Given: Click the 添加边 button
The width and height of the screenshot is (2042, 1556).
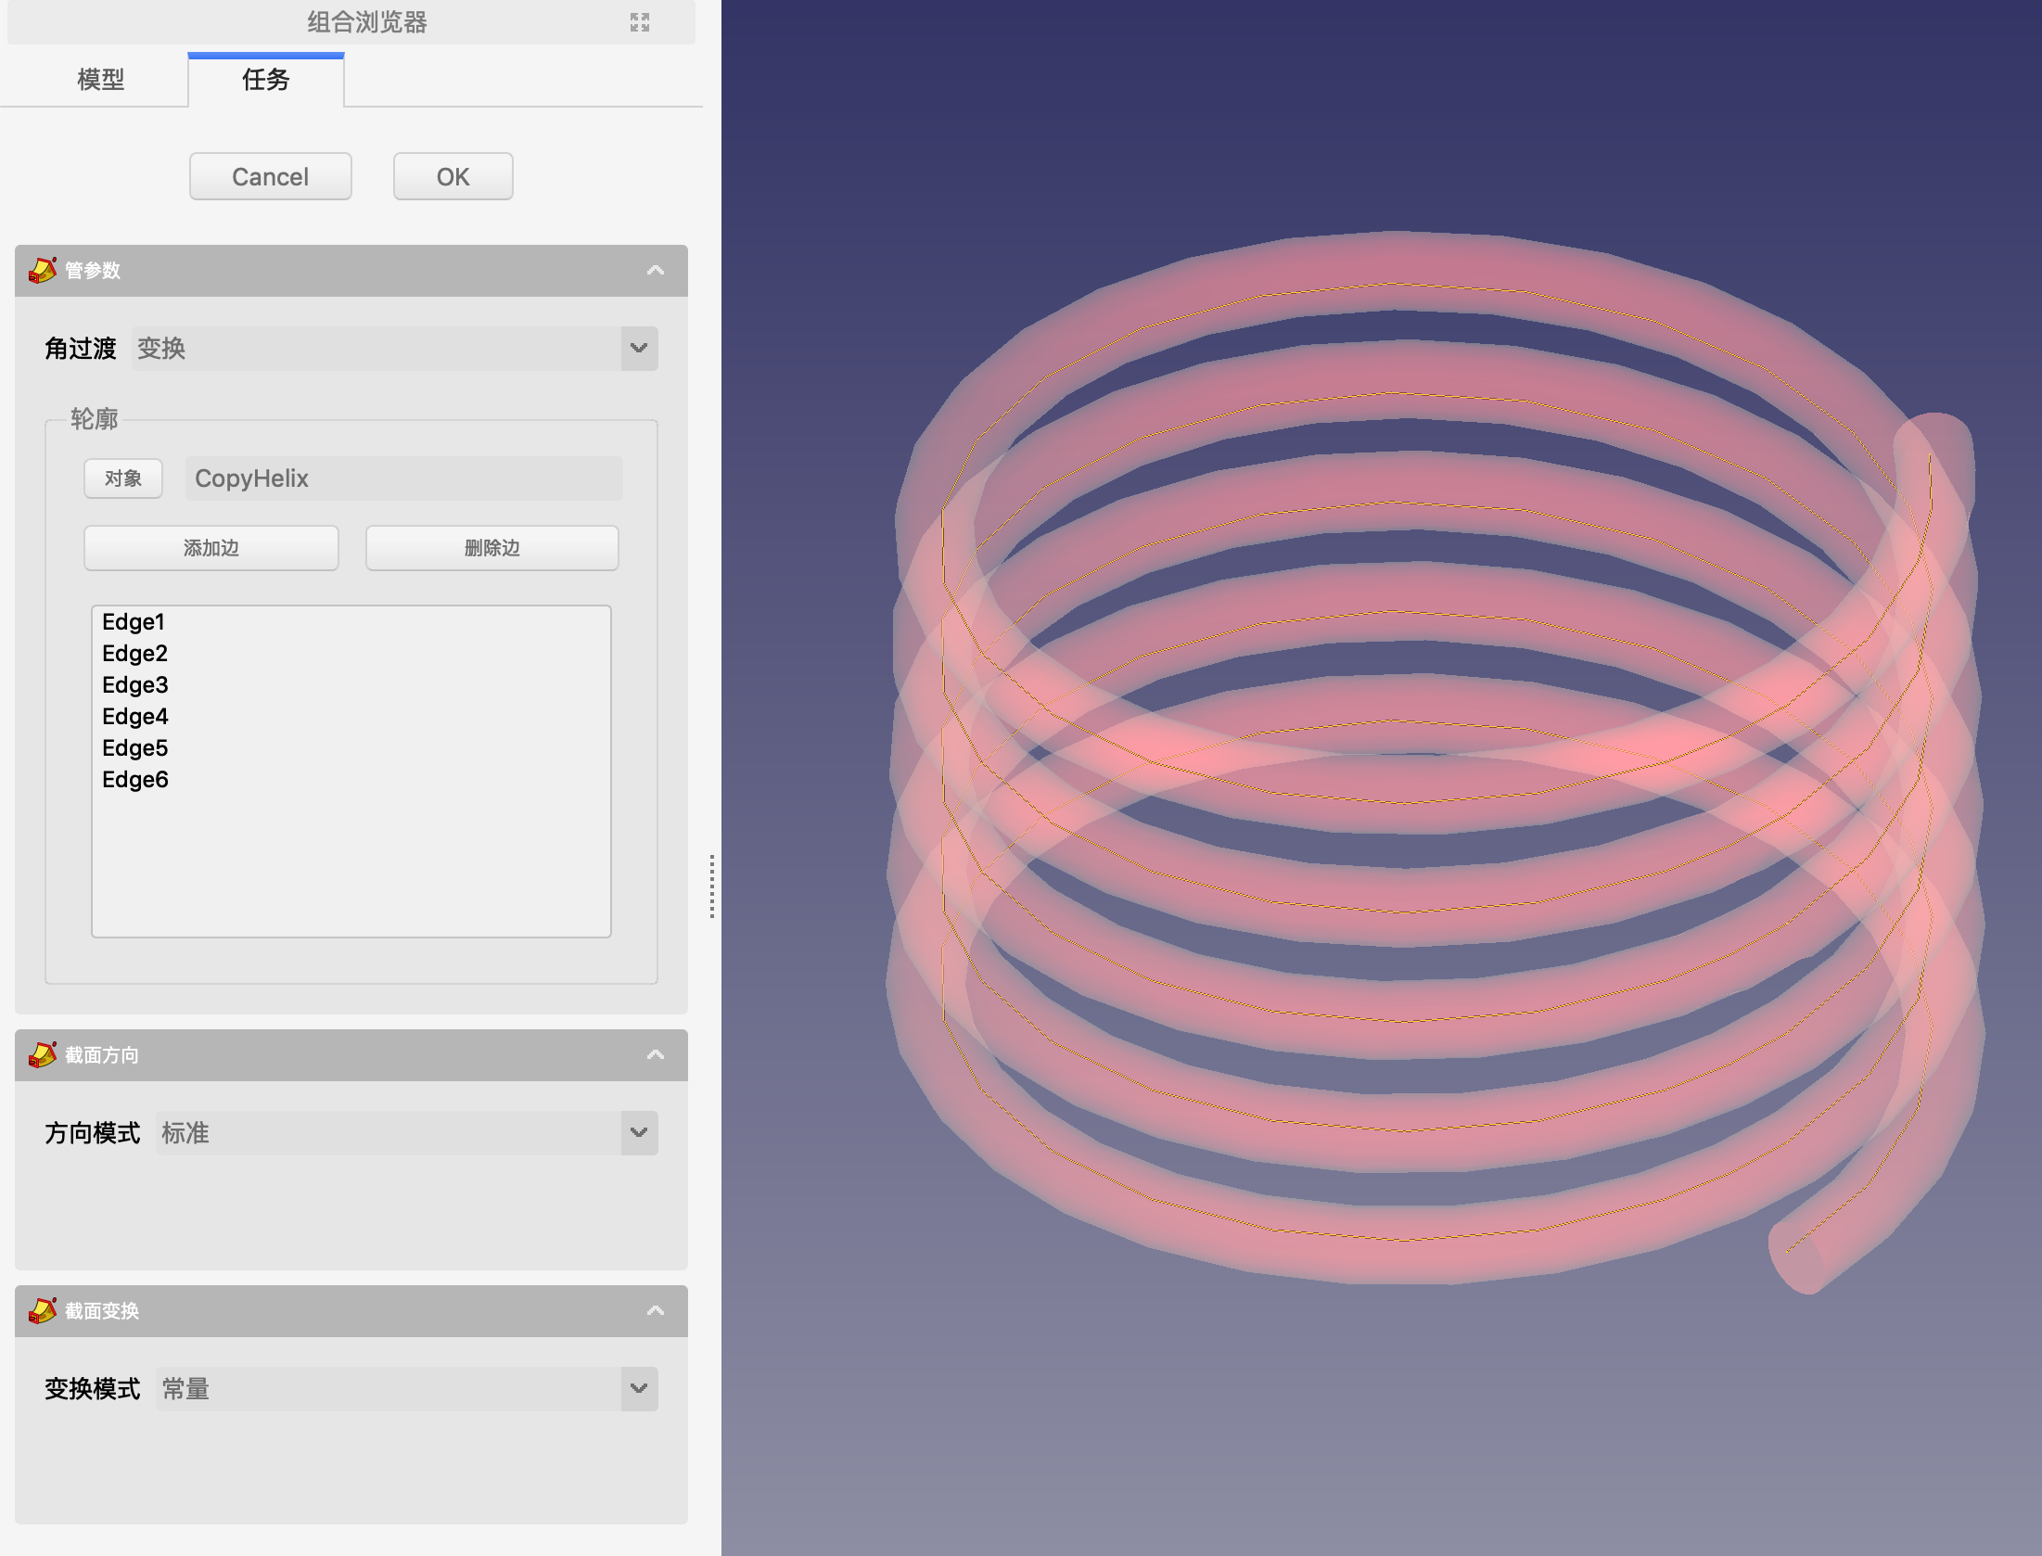Looking at the screenshot, I should click(x=211, y=548).
